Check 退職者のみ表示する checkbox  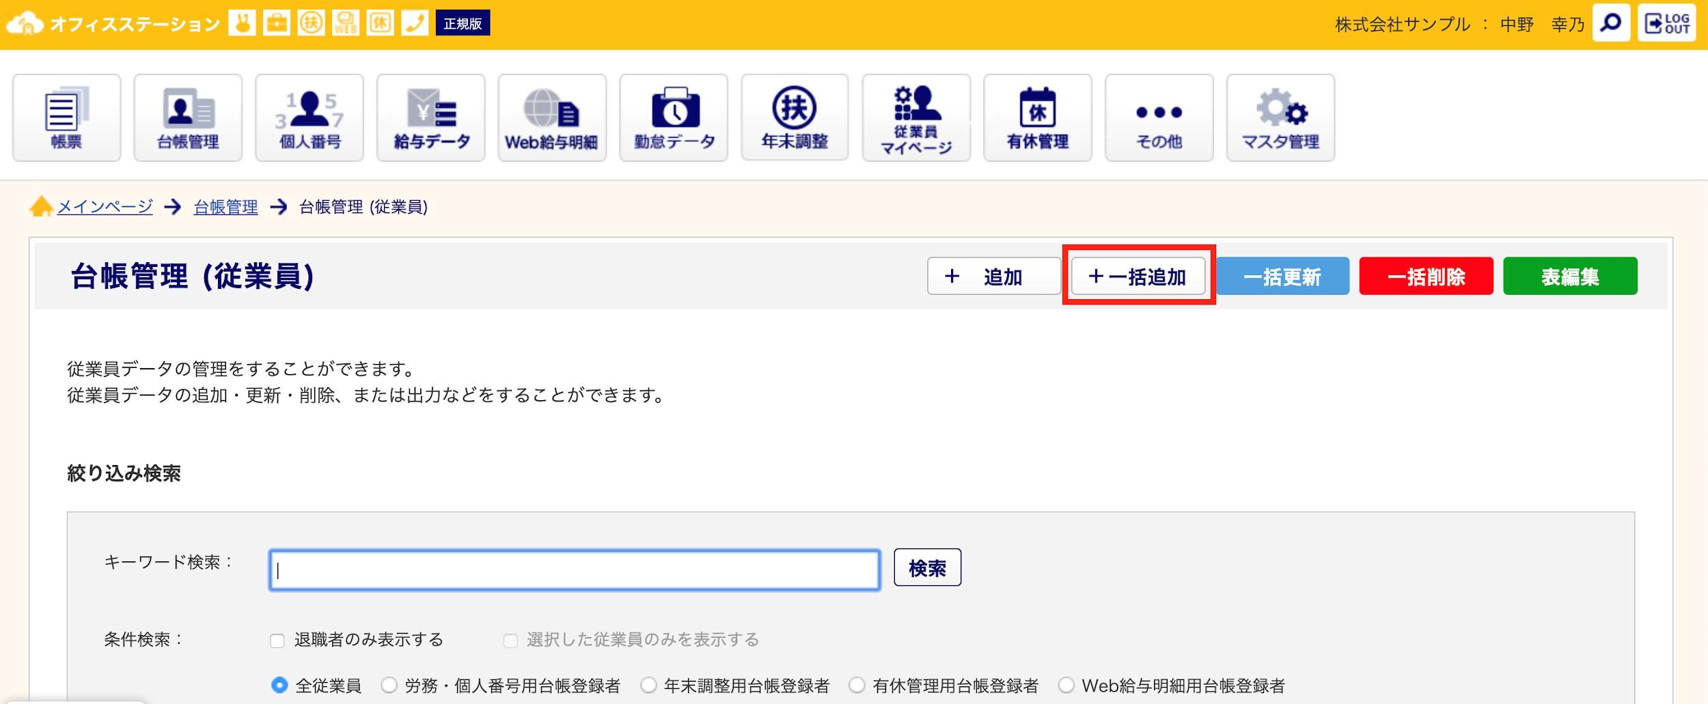(x=277, y=640)
